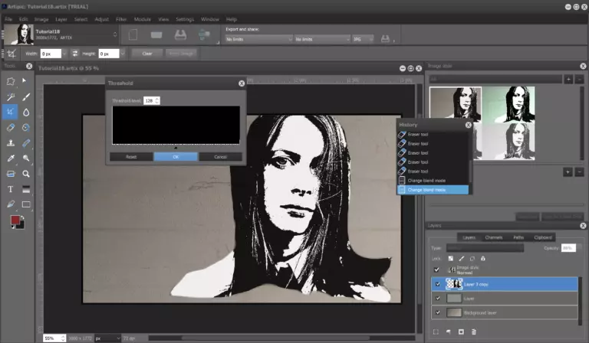Viewport: 589px width, 343px height.
Task: Pick the Magic Wand tool
Action: coord(11,97)
